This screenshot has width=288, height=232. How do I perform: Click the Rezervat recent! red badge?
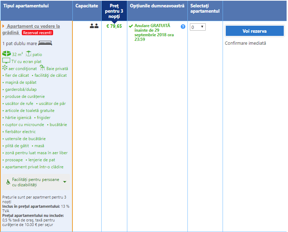click(37, 33)
